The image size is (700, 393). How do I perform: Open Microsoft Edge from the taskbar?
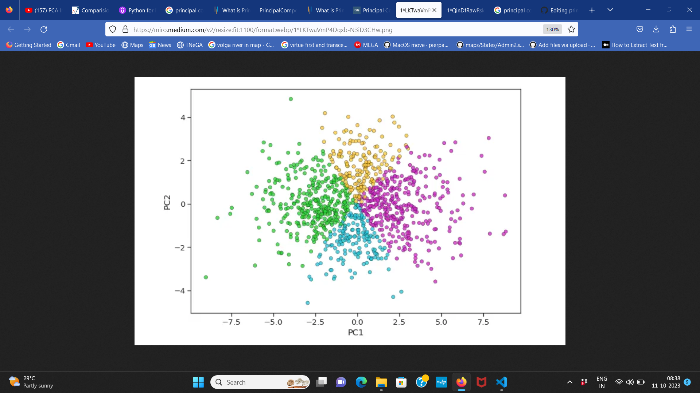[361, 382]
